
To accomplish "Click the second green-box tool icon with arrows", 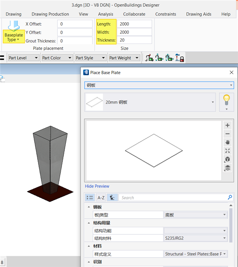I will coord(159,58).
